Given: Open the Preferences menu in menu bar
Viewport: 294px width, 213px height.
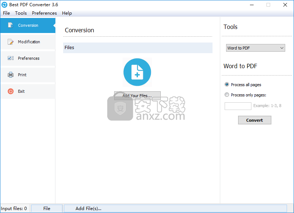Looking at the screenshot, I should click(44, 13).
